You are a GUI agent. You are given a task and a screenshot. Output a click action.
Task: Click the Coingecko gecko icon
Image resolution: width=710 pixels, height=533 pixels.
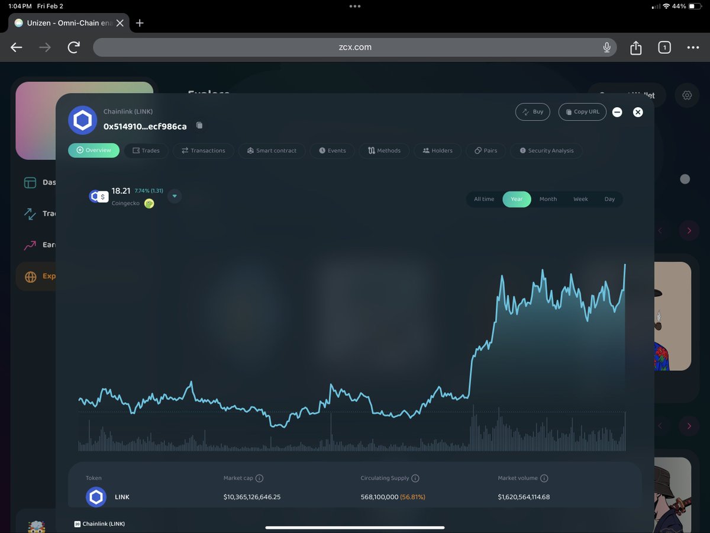point(149,204)
